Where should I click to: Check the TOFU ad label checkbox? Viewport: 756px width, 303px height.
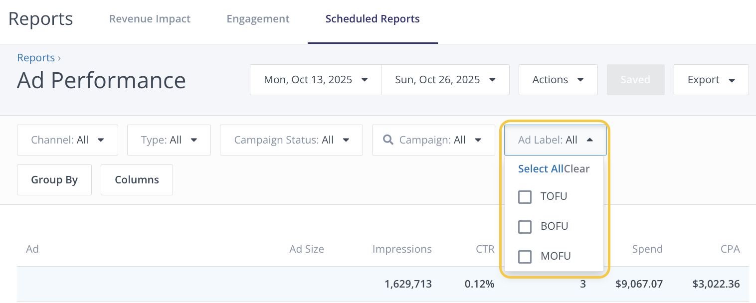pos(525,197)
